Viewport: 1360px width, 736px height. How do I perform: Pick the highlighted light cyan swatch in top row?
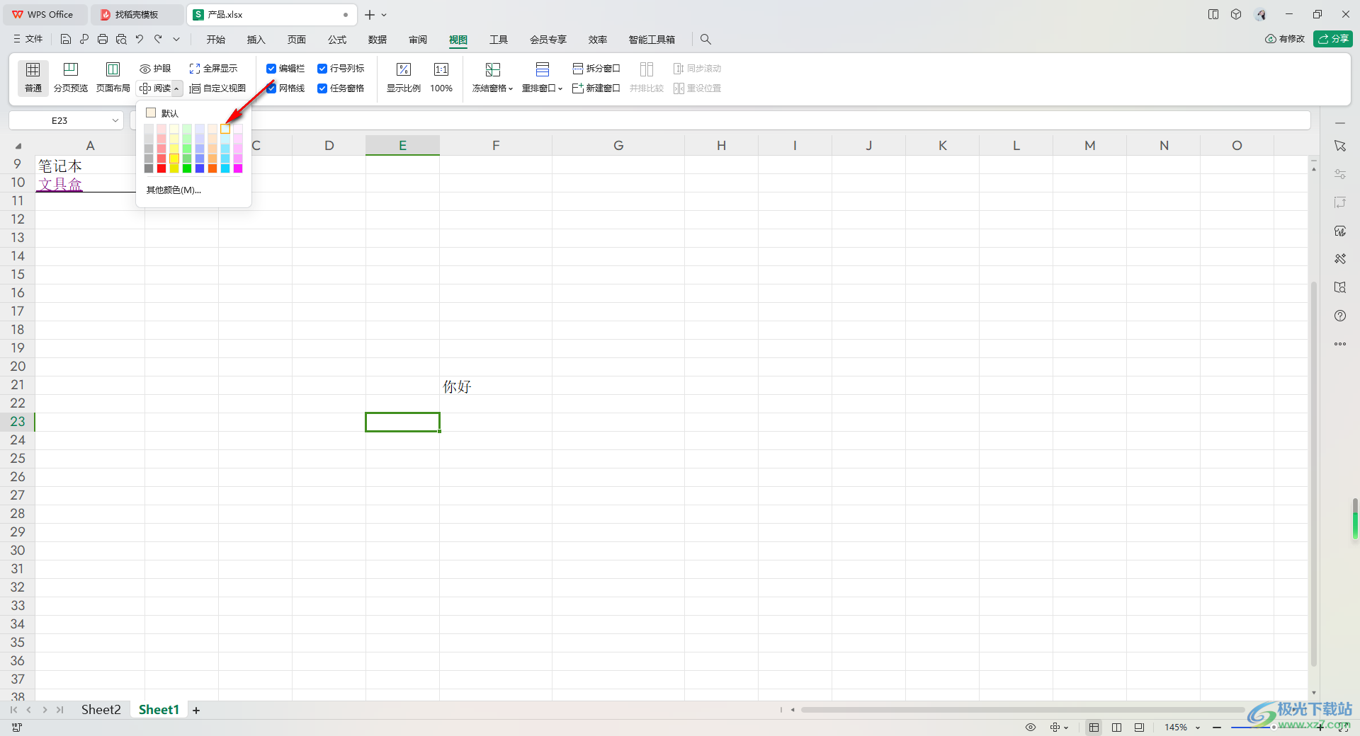pyautogui.click(x=225, y=129)
